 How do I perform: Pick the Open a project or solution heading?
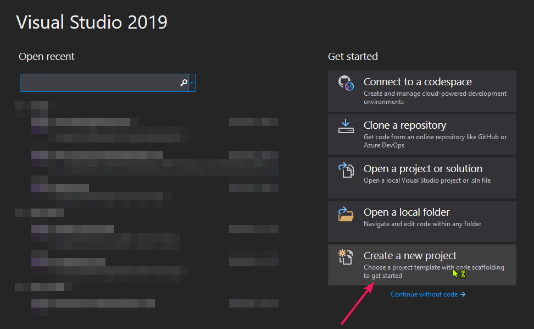(423, 169)
